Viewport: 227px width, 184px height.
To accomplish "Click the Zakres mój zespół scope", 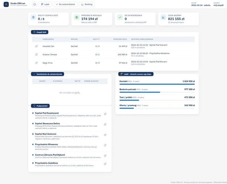I will tap(218, 4).
